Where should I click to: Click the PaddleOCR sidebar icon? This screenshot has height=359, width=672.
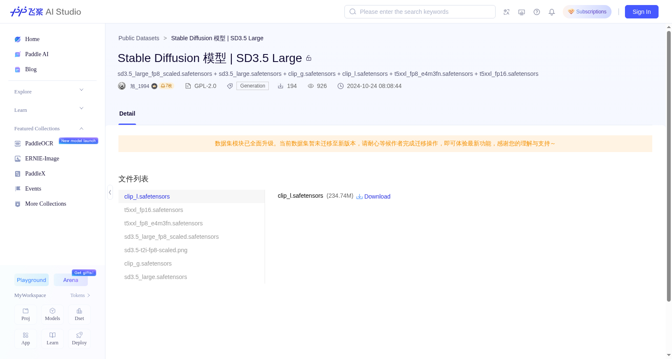[x=18, y=144]
